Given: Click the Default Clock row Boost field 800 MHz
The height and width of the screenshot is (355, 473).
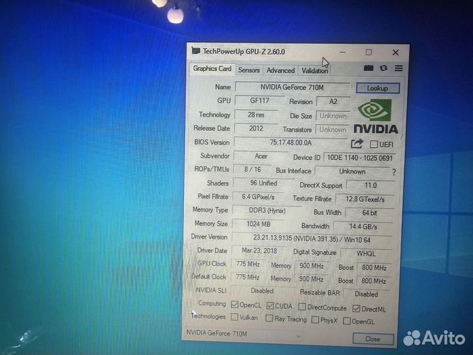Looking at the screenshot, I should pyautogui.click(x=374, y=281).
